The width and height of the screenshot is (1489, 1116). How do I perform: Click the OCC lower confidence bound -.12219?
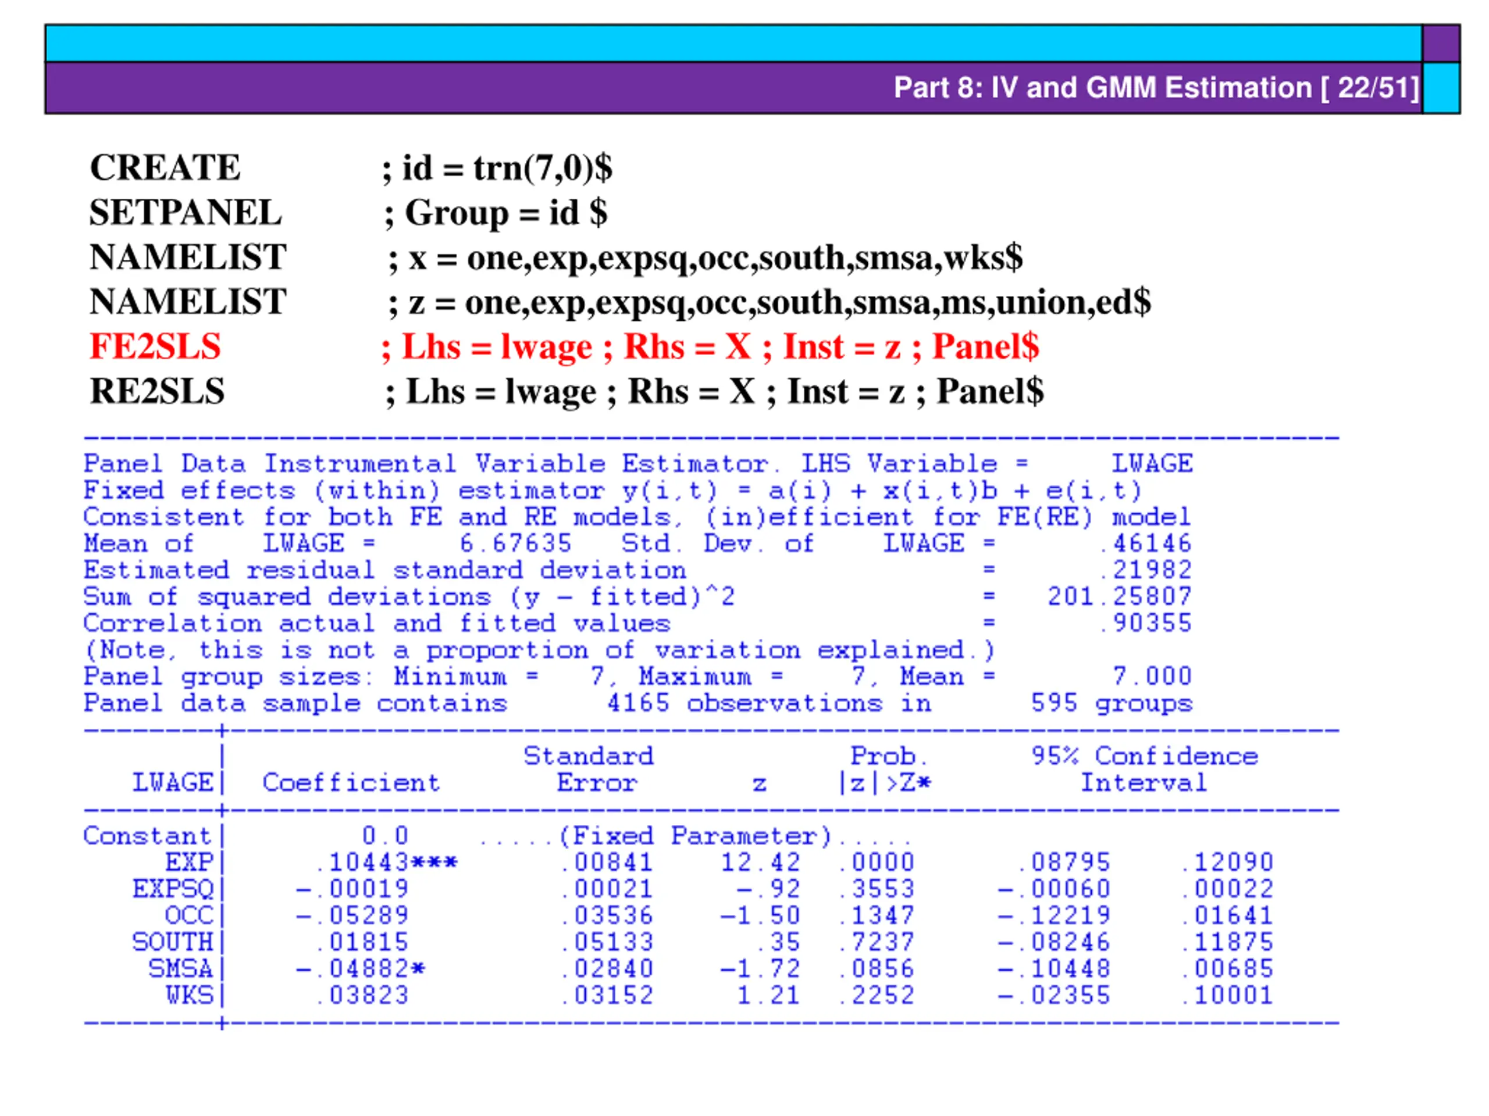[1054, 915]
